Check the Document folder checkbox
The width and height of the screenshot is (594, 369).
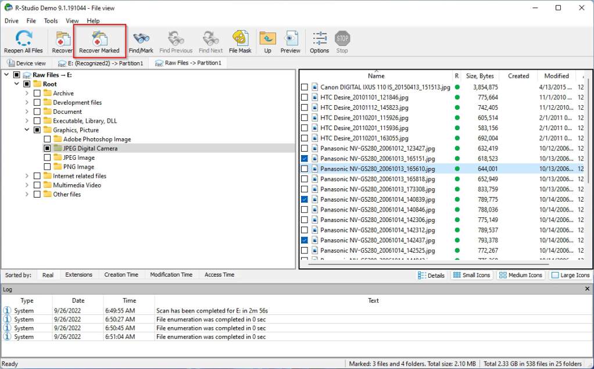tap(37, 112)
